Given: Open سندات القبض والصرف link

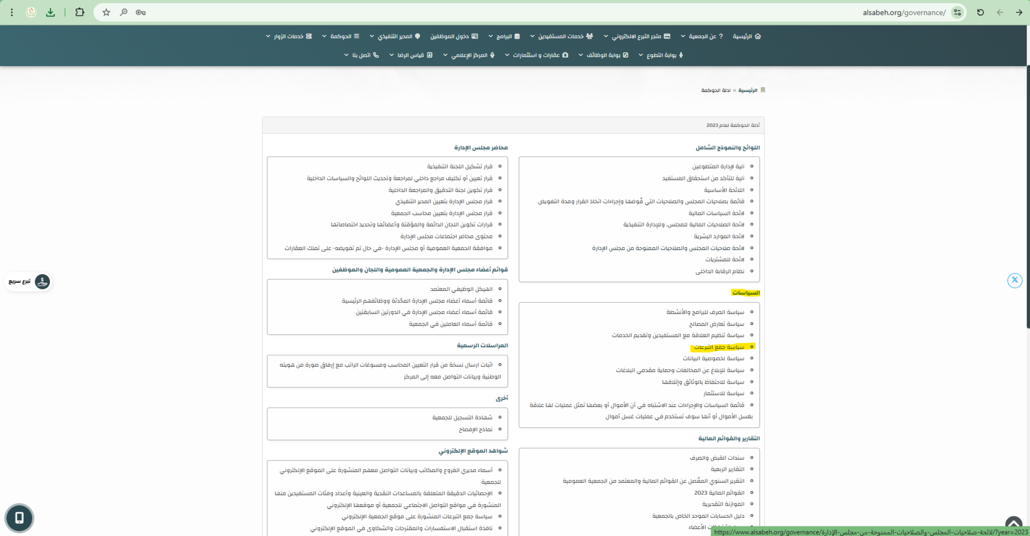Looking at the screenshot, I should [717, 458].
